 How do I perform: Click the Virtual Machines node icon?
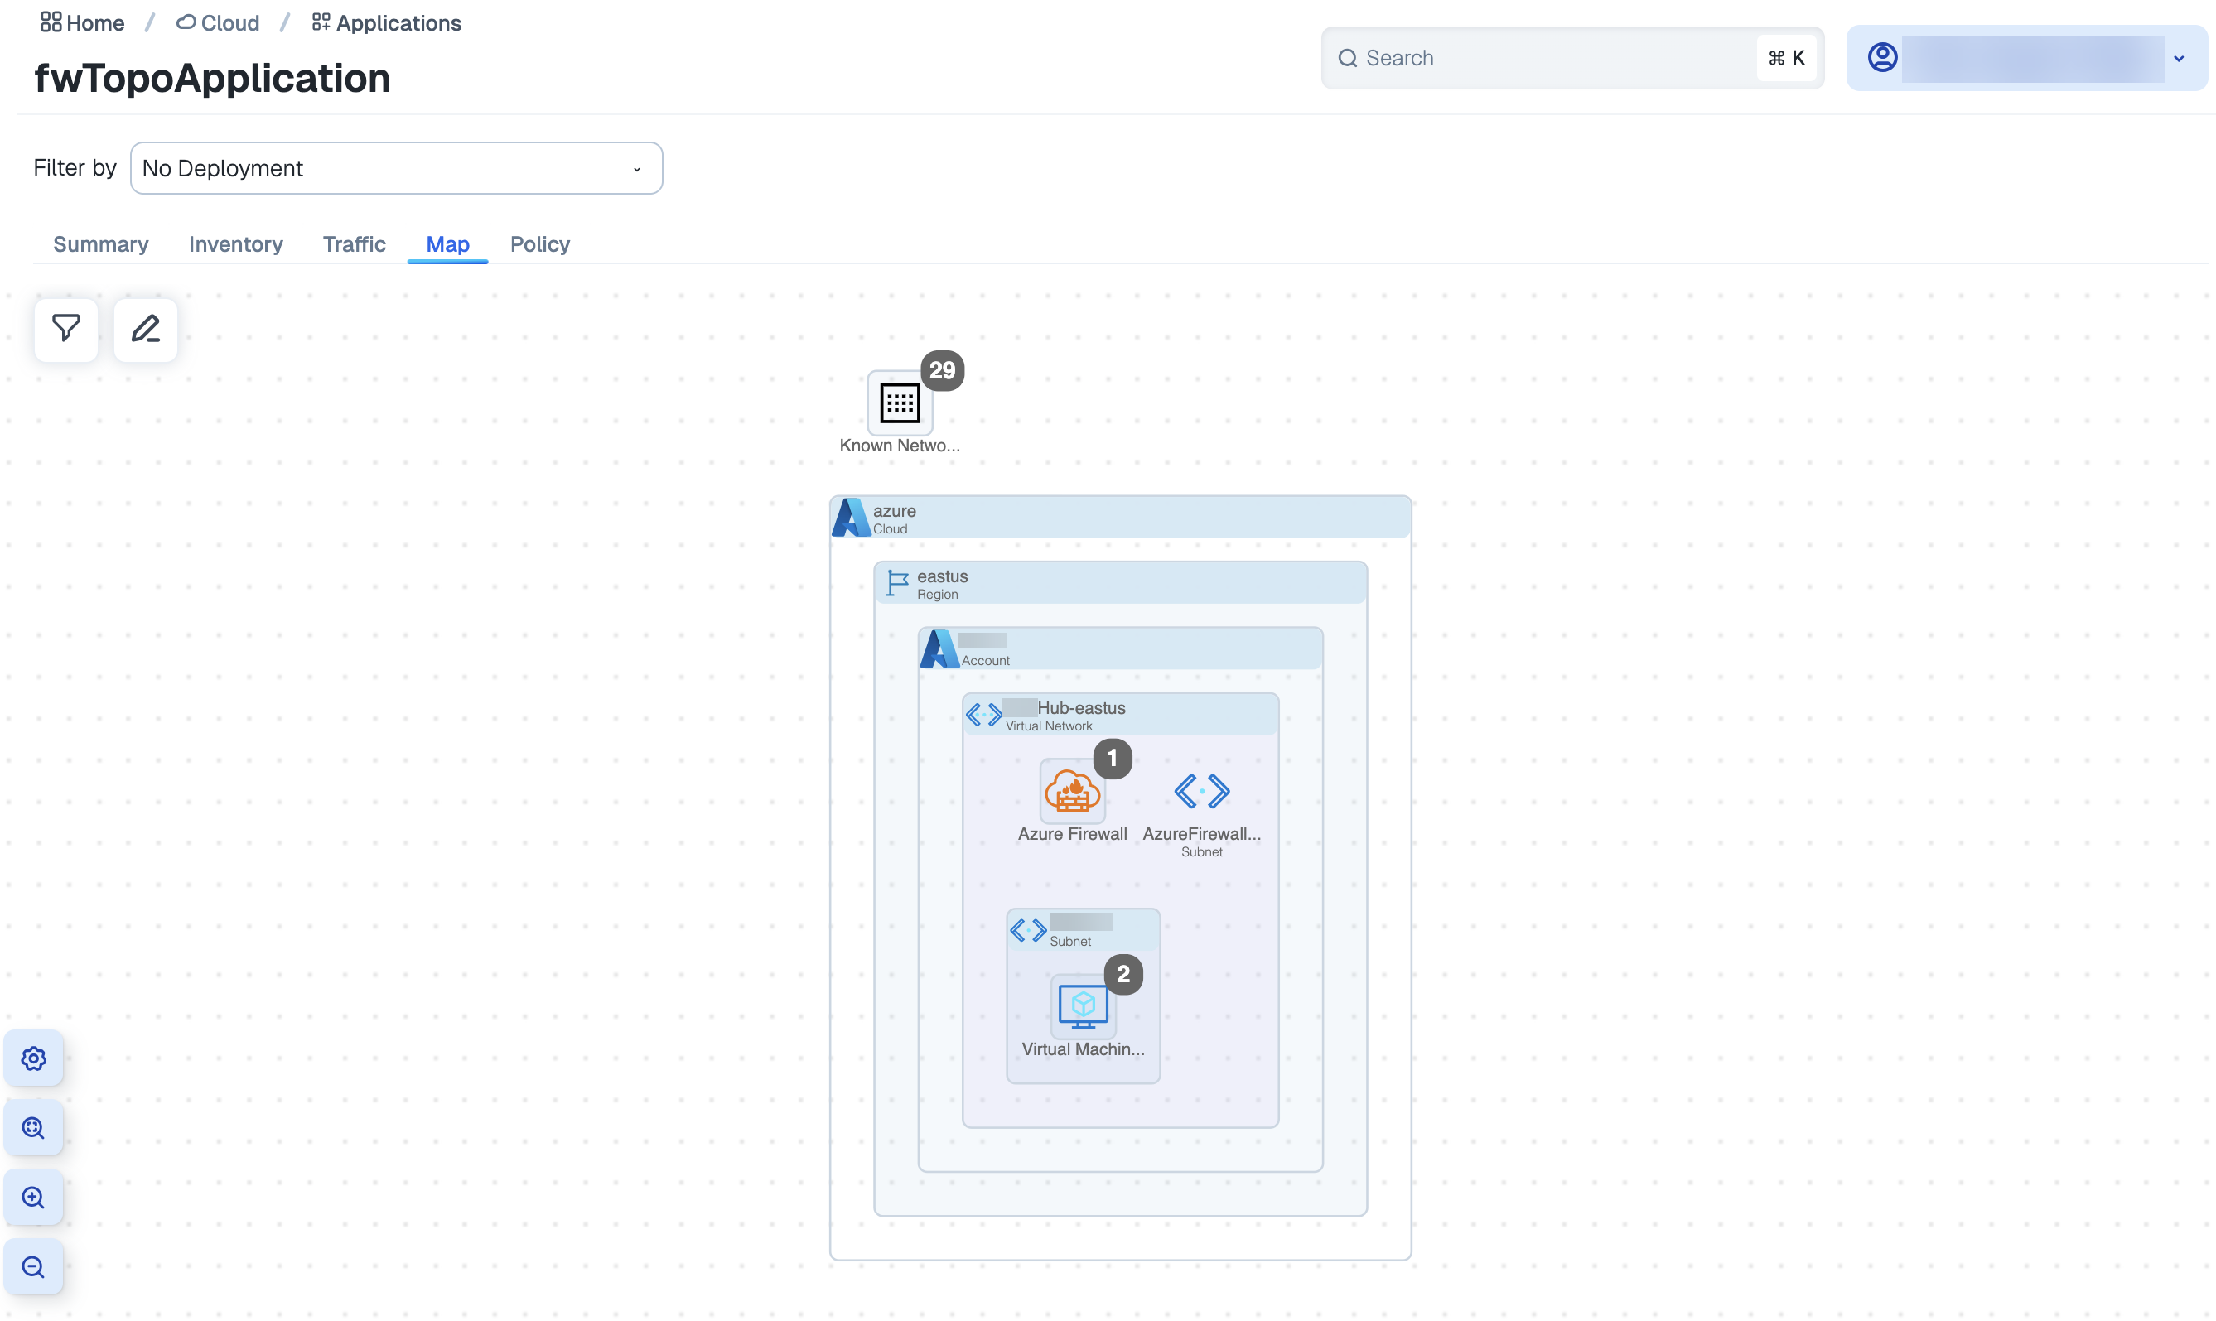coord(1083,1006)
